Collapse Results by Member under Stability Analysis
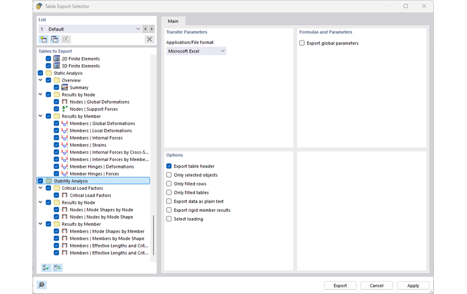 coord(41,224)
